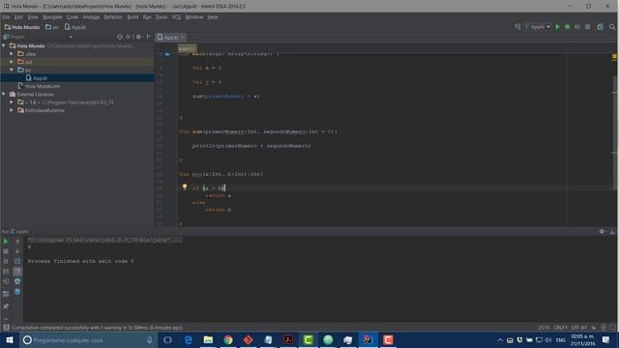The width and height of the screenshot is (619, 348).
Task: Hide the Project tool window
Action: pos(149,37)
